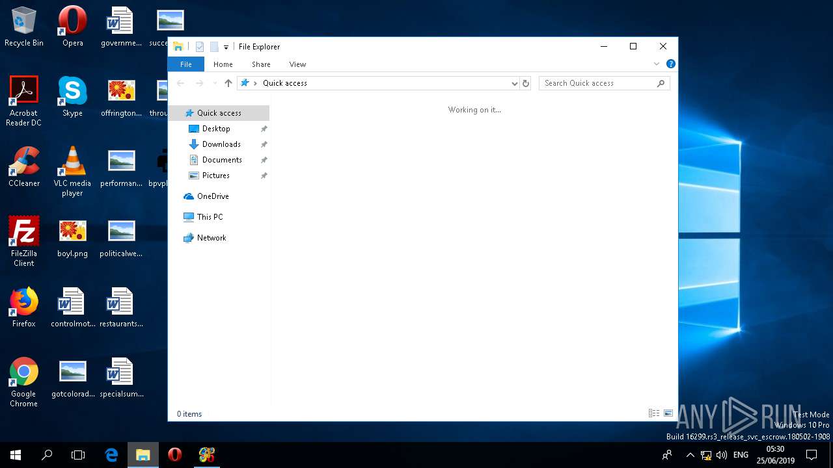Click the pin icon next to Desktop
833x468 pixels.
[264, 129]
